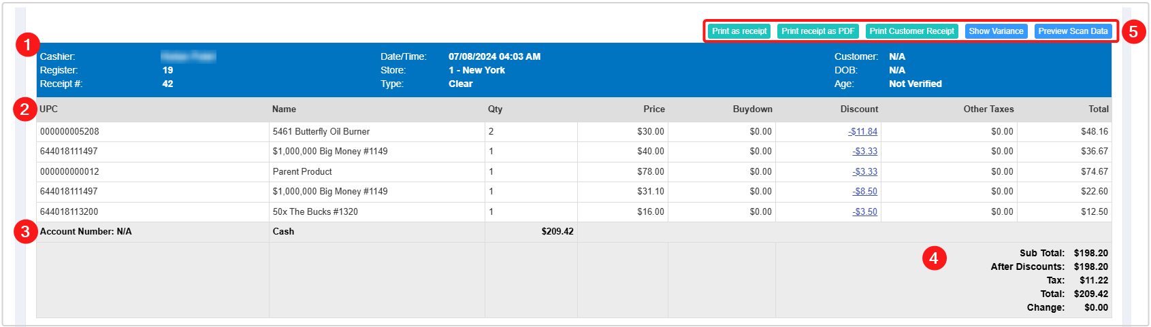Click the -$8.50 discount link
Screen dimensions: 1151x327
864,192
